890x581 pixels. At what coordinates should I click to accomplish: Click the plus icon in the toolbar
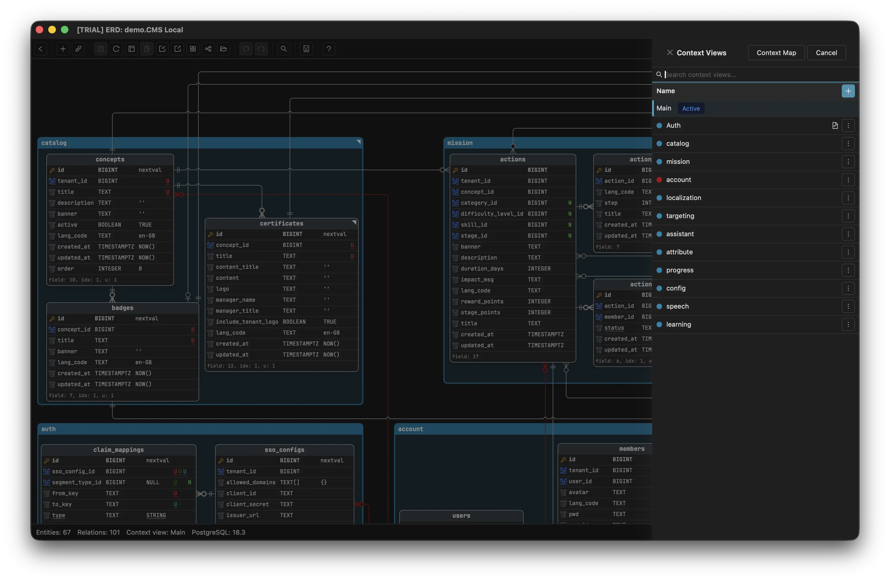tap(63, 49)
